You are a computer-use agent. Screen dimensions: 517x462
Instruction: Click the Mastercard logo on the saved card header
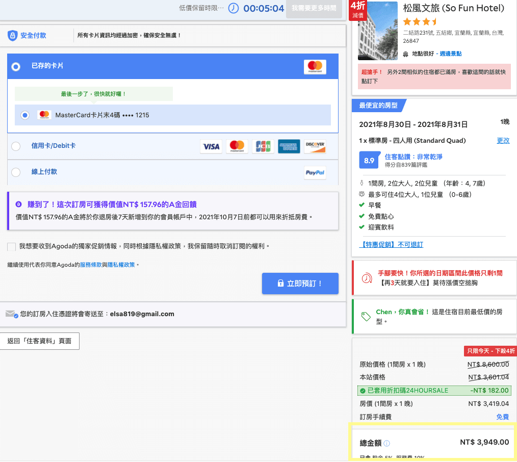(315, 66)
